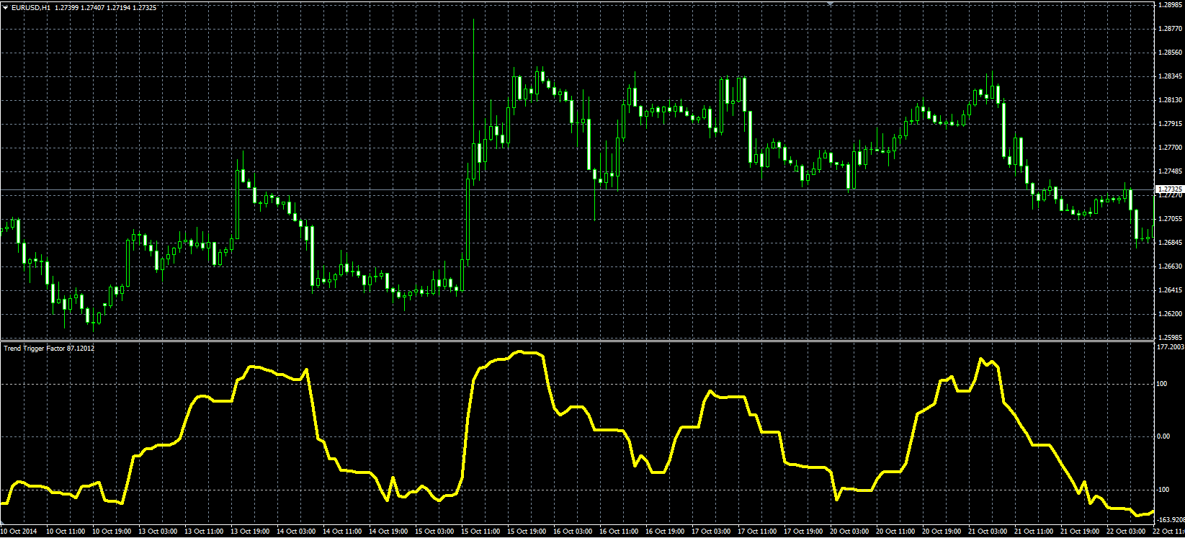Click the 22 Oct 03:00 time label

pos(1126,532)
